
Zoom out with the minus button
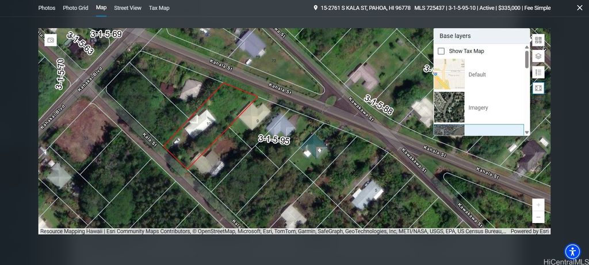538,217
